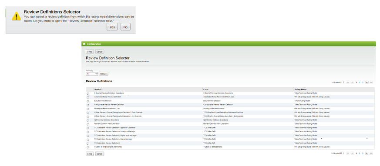Sort by the Name column header
Screen dimensions: 380x166
pos(98,89)
